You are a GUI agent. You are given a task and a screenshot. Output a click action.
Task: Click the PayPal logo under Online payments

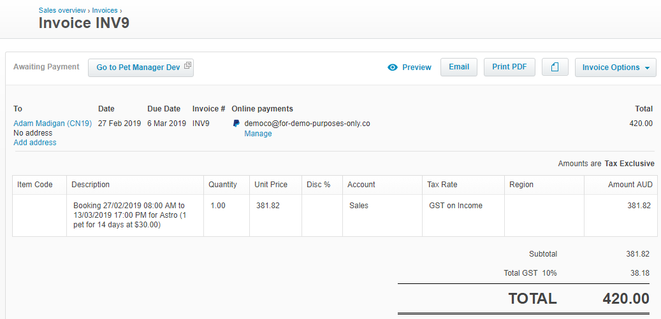pyautogui.click(x=236, y=124)
